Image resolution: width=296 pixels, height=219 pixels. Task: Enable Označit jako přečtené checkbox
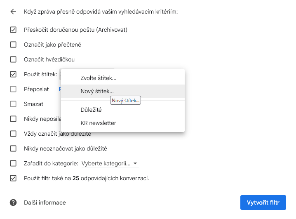pos(13,45)
